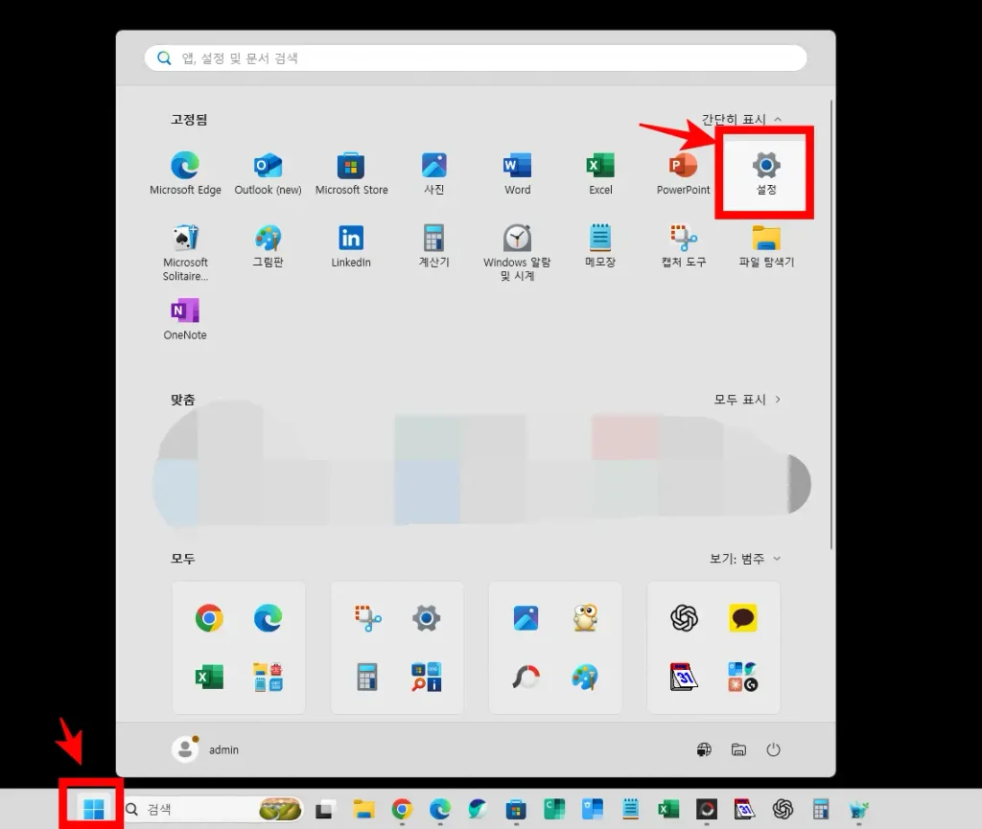Open Task View on the taskbar
Image resolution: width=982 pixels, height=829 pixels.
(x=324, y=810)
